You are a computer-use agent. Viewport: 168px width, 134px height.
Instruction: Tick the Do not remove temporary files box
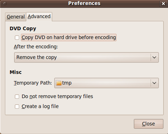click(17, 97)
